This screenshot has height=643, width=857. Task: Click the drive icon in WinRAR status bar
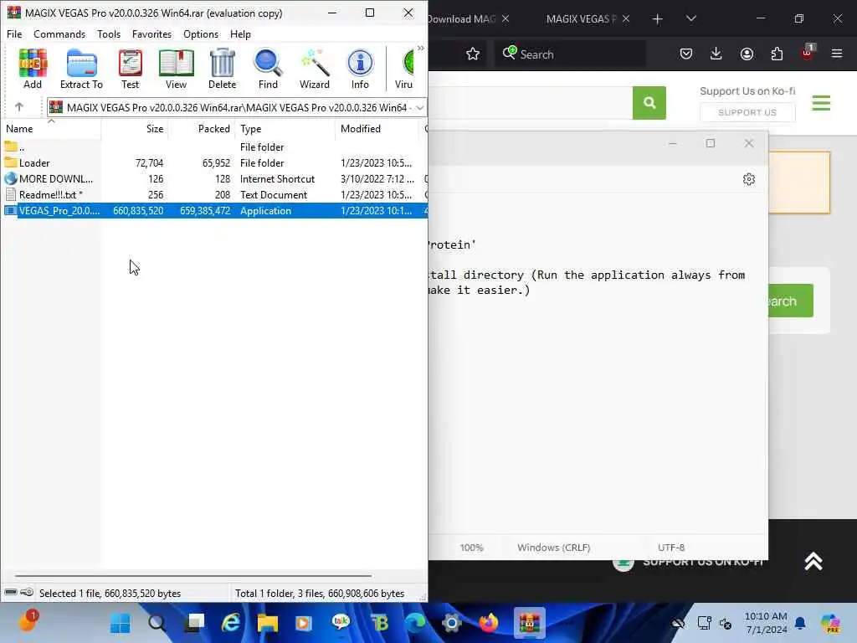click(x=10, y=593)
